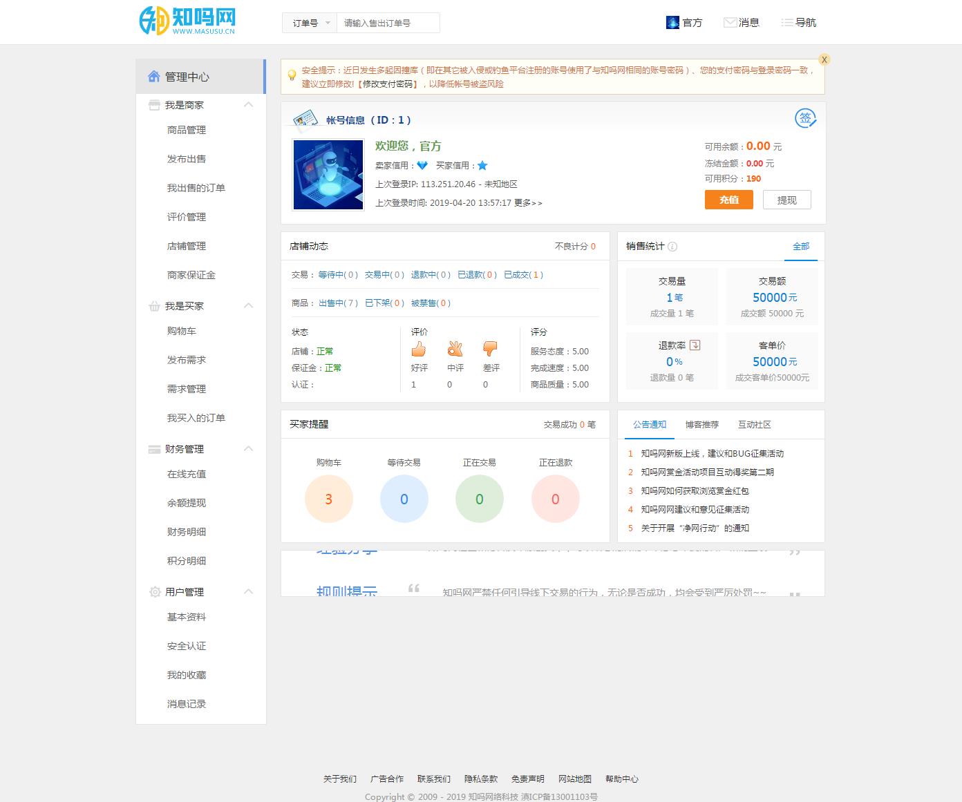Click the 提现 button
The height and width of the screenshot is (802, 962).
pos(787,200)
